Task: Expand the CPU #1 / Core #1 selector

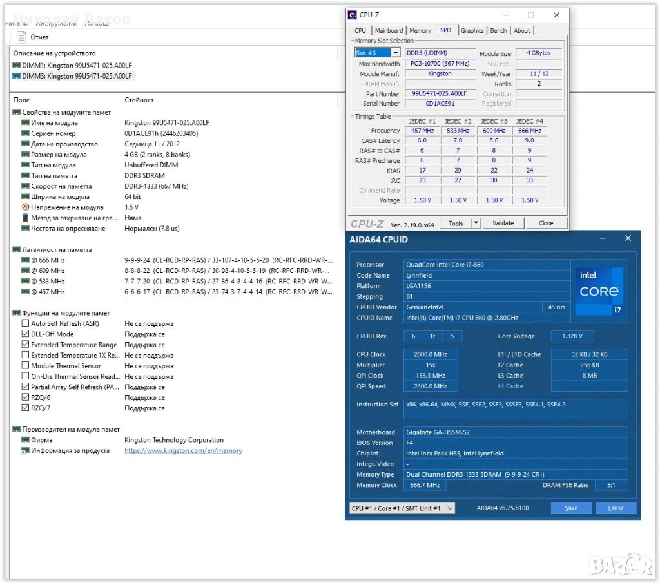Action: 449,508
